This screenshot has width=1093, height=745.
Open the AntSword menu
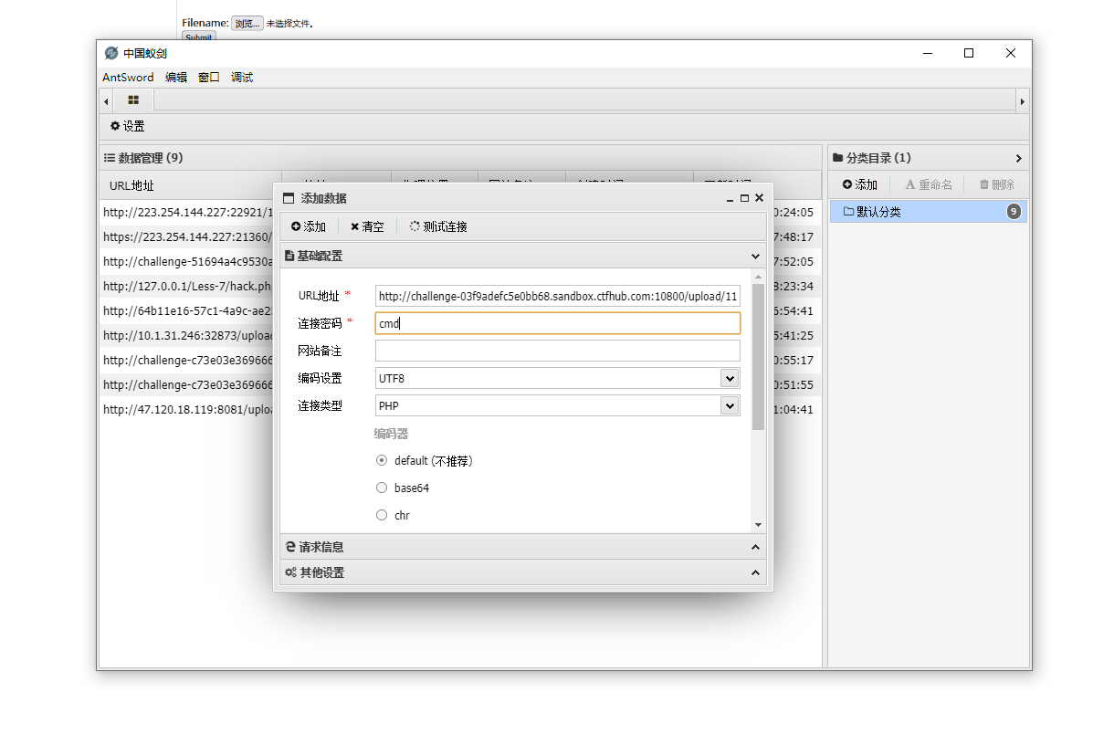128,78
